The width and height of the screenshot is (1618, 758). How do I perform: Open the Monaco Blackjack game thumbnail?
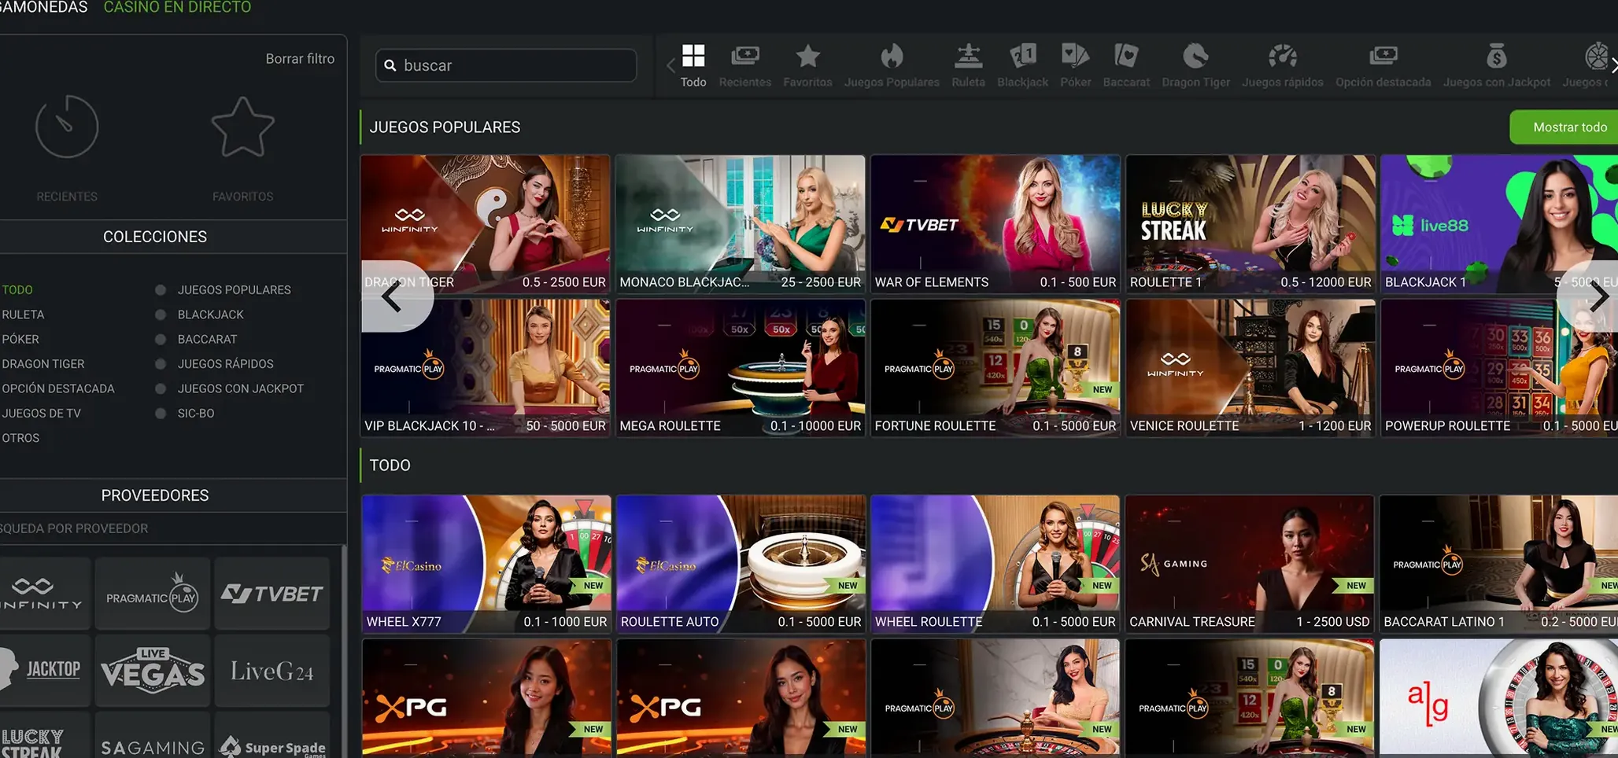(740, 224)
